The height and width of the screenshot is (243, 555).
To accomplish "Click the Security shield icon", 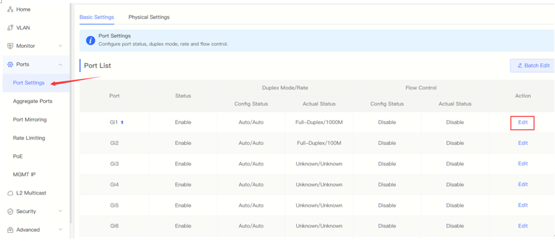I will [10, 211].
